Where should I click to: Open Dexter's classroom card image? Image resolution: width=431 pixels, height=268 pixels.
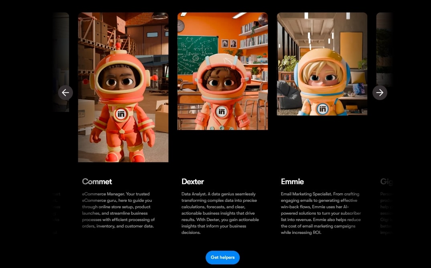pyautogui.click(x=223, y=70)
